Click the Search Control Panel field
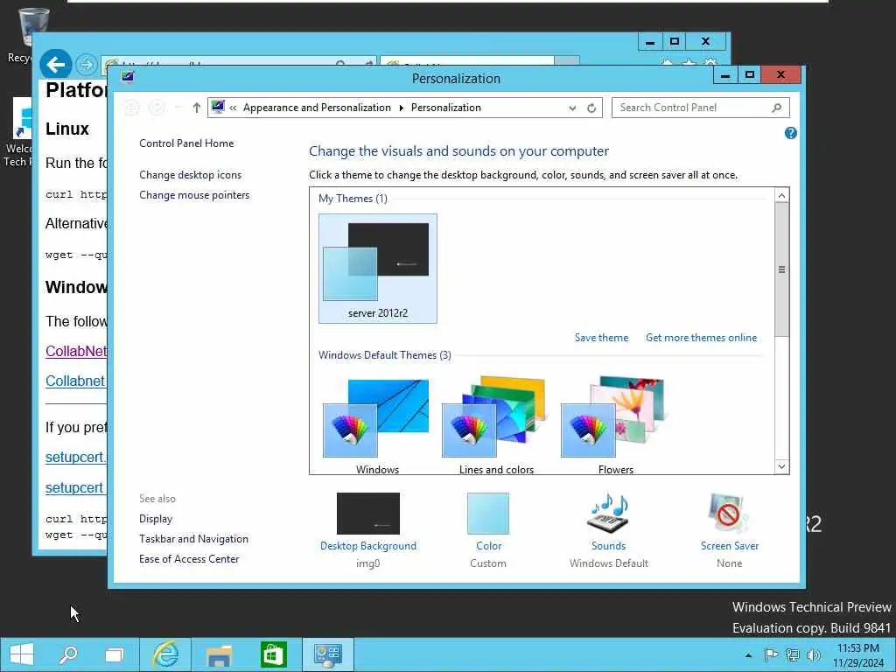The image size is (896, 672). [700, 108]
